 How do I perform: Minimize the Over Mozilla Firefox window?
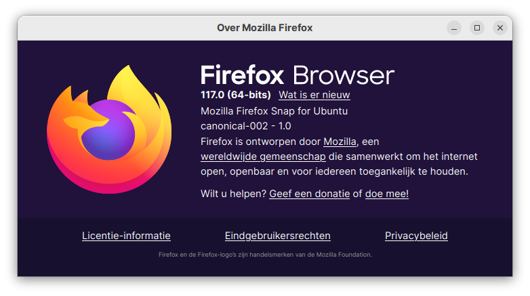[x=454, y=28]
